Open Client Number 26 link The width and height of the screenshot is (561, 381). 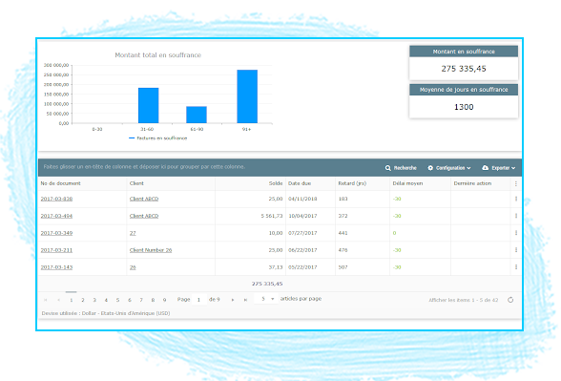(151, 250)
